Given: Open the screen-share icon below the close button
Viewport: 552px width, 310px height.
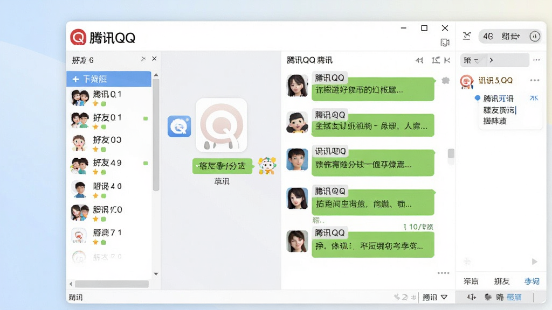Looking at the screenshot, I should coord(445,43).
